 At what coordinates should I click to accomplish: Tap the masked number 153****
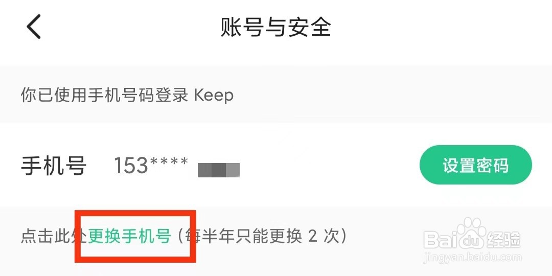tap(151, 165)
